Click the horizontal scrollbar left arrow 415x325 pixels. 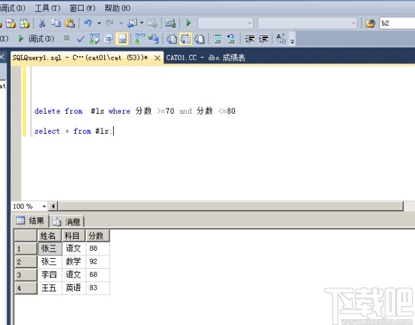(x=53, y=206)
